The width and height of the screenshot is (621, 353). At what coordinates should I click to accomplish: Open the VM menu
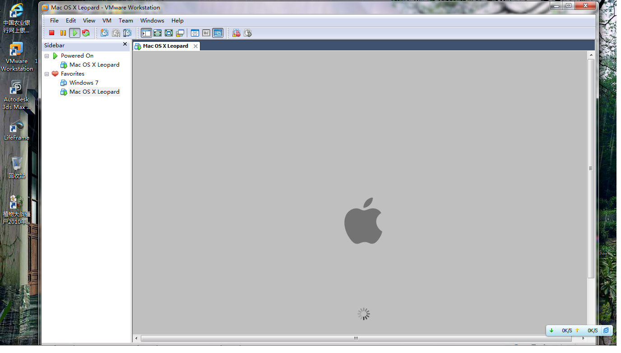(107, 20)
